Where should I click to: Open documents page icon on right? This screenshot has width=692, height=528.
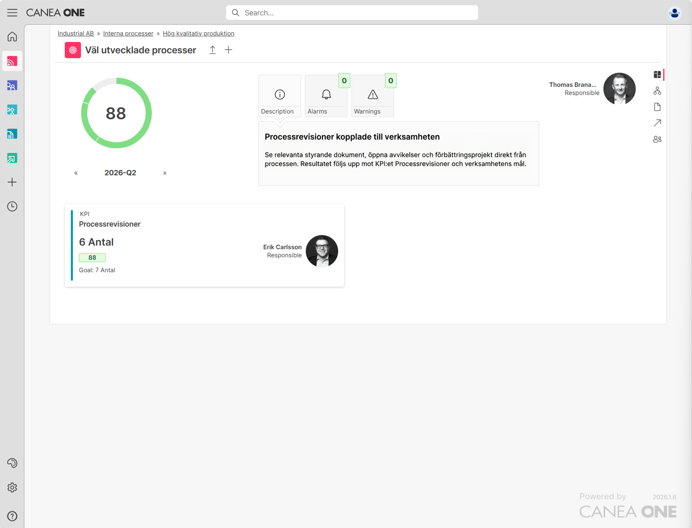click(x=657, y=107)
